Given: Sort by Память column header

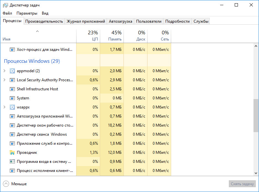Looking at the screenshot, I should [x=112, y=36].
